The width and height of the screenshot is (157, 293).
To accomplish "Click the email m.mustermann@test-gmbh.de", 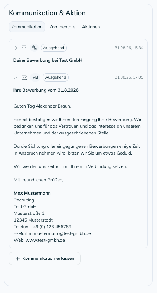I will tap(60, 233).
